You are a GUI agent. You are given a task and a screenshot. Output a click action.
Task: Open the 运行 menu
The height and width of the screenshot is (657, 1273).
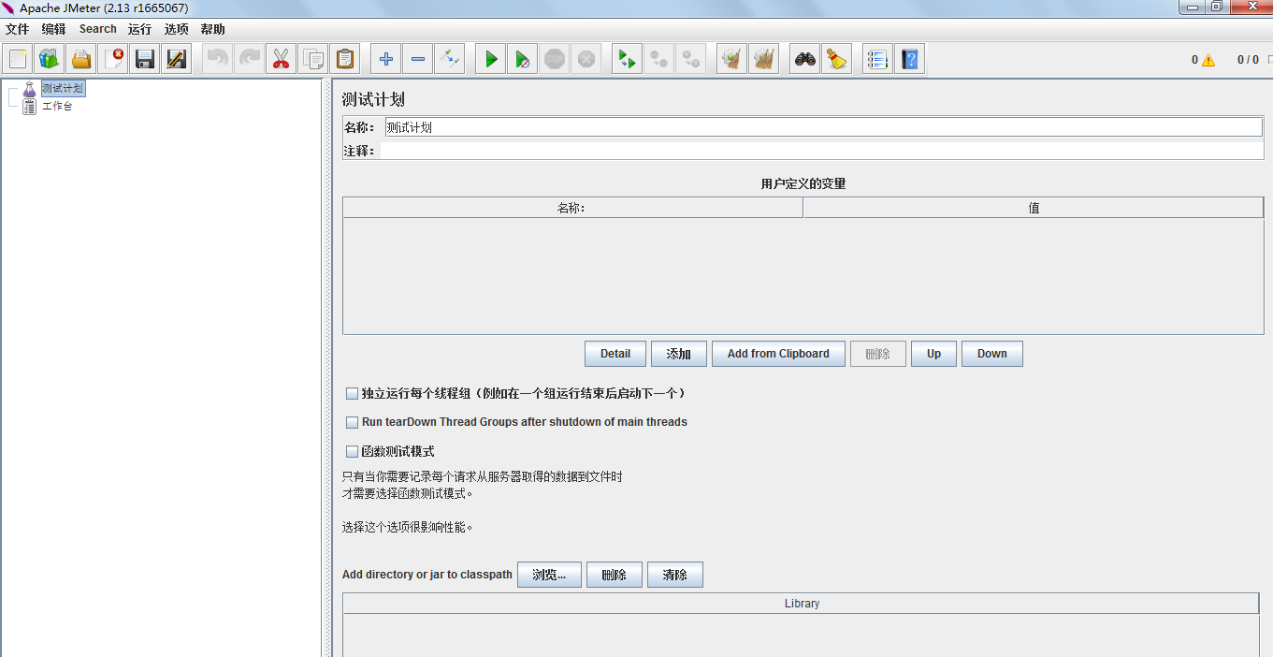point(139,29)
